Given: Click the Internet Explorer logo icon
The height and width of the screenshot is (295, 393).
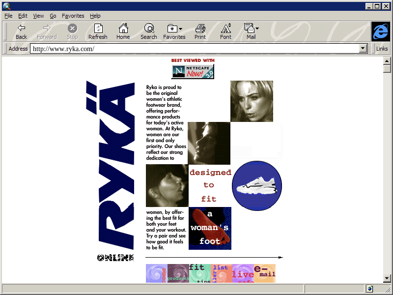Looking at the screenshot, I should click(380, 31).
